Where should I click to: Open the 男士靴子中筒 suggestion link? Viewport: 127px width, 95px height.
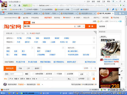[20, 62]
